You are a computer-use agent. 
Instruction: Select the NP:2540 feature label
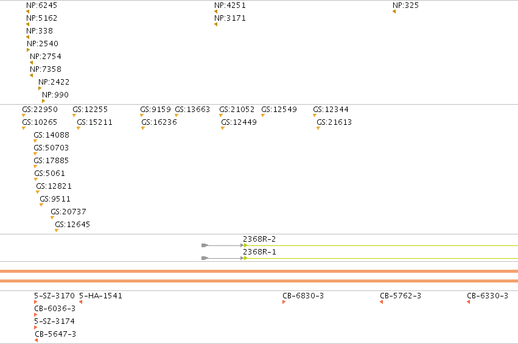(x=43, y=44)
